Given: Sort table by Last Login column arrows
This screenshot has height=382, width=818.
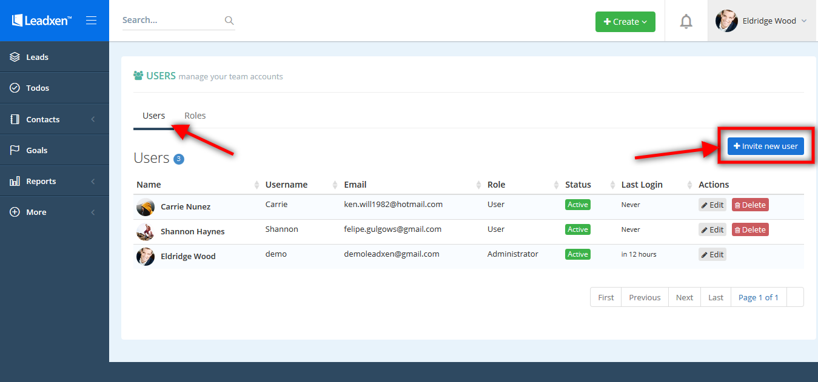Looking at the screenshot, I should 690,185.
